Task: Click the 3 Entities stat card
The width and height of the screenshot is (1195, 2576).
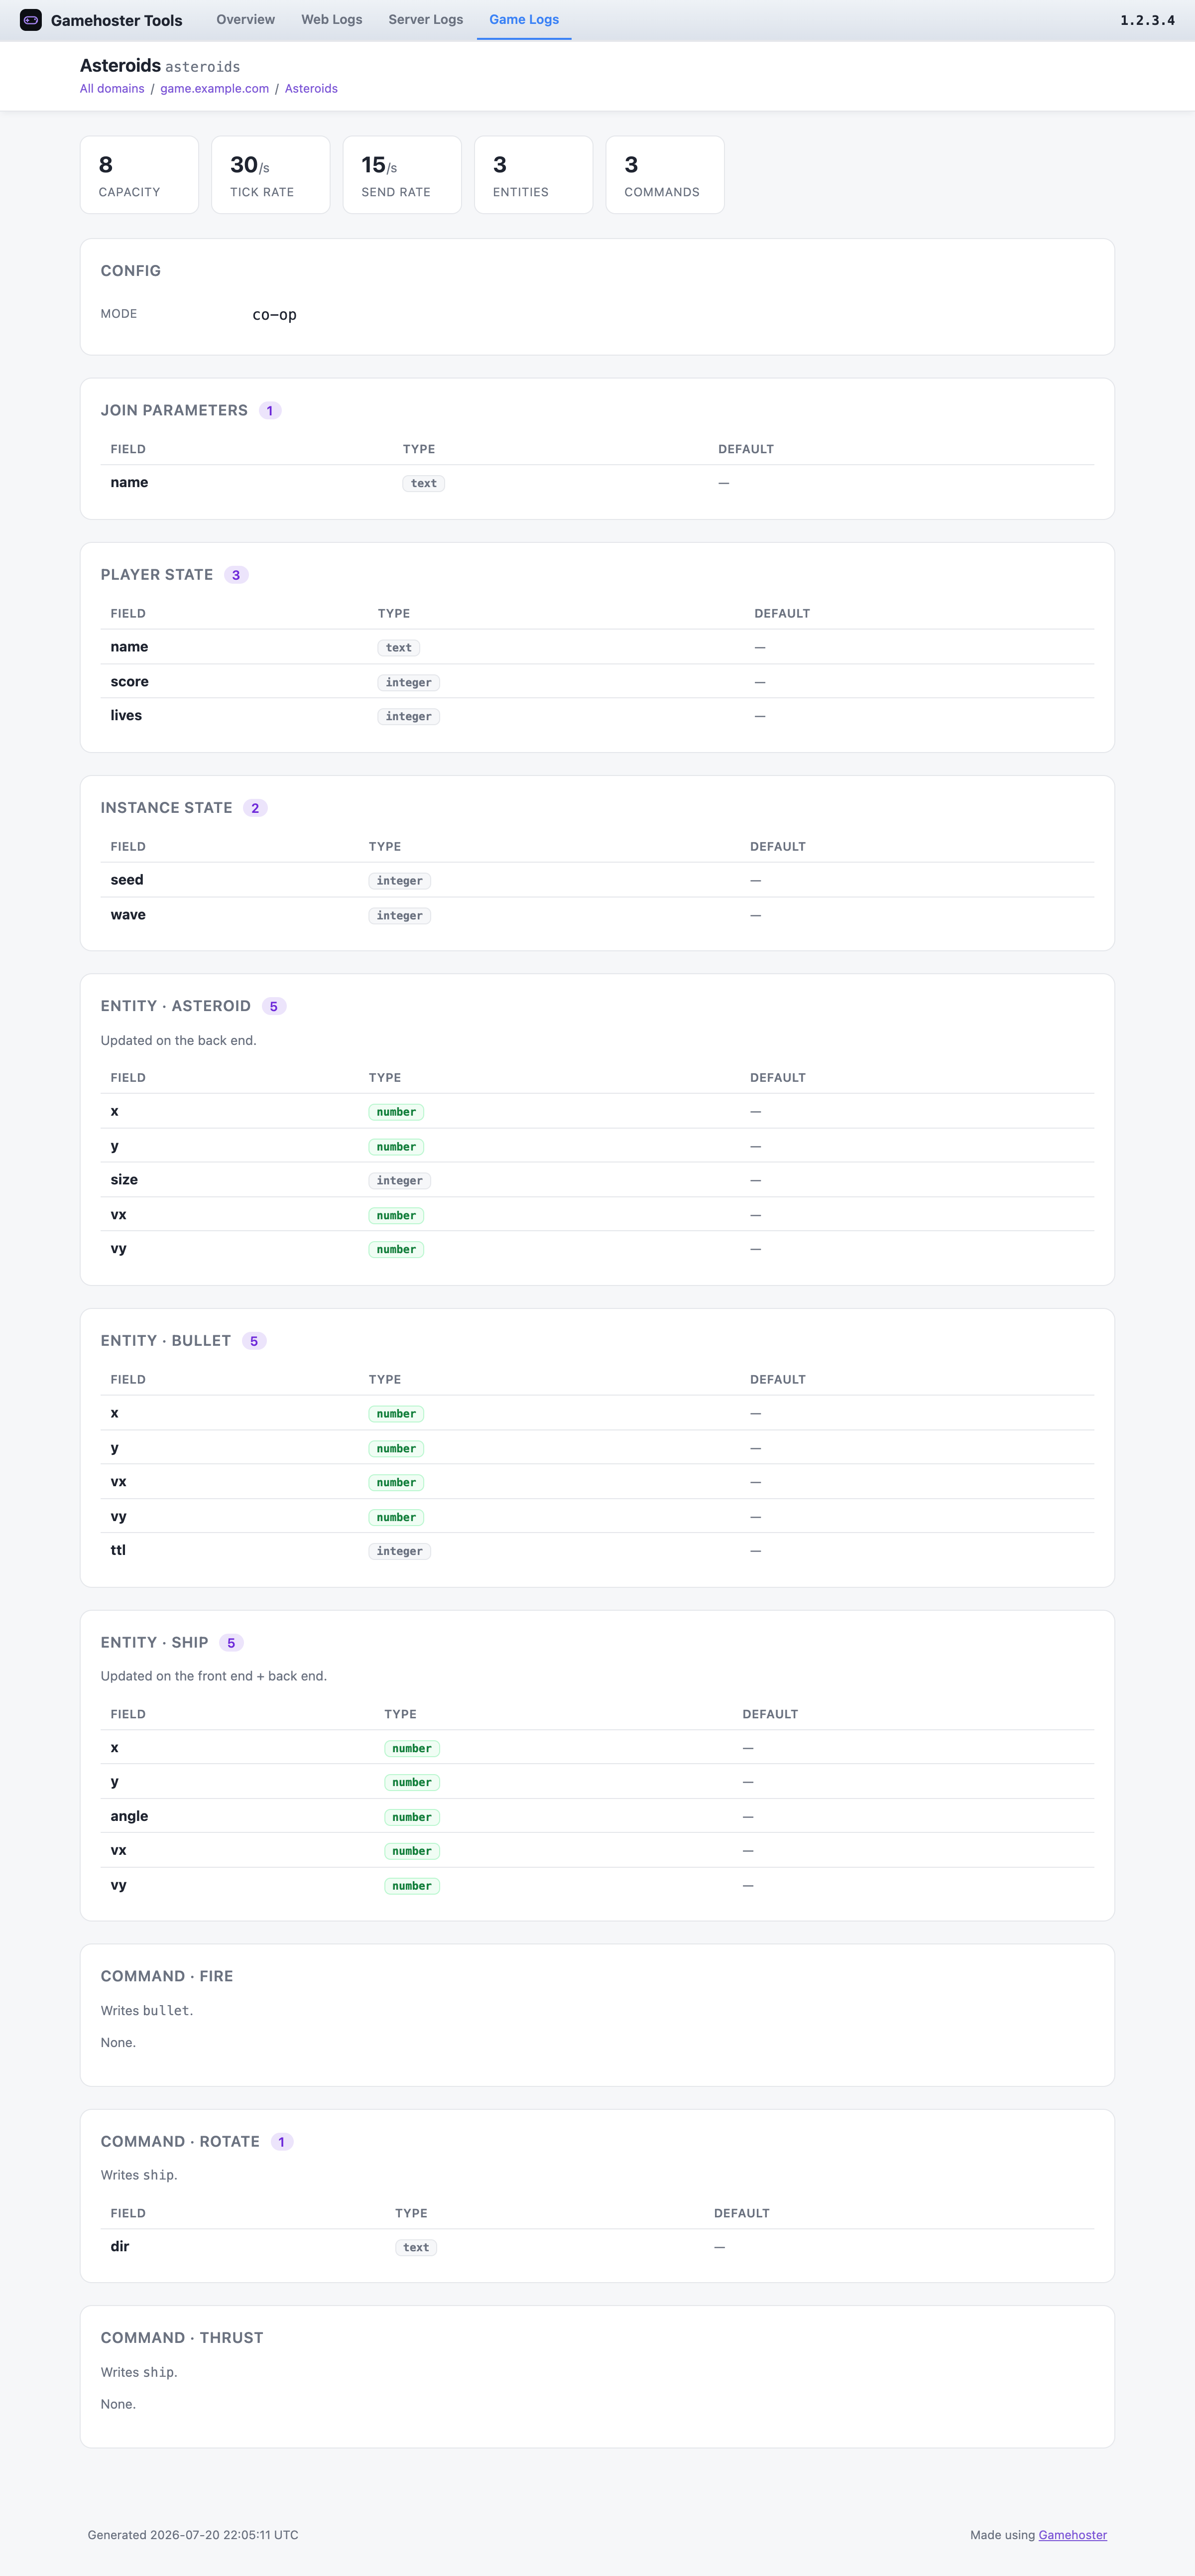Action: coord(533,175)
